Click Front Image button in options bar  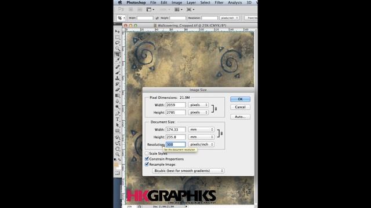coord(251,18)
